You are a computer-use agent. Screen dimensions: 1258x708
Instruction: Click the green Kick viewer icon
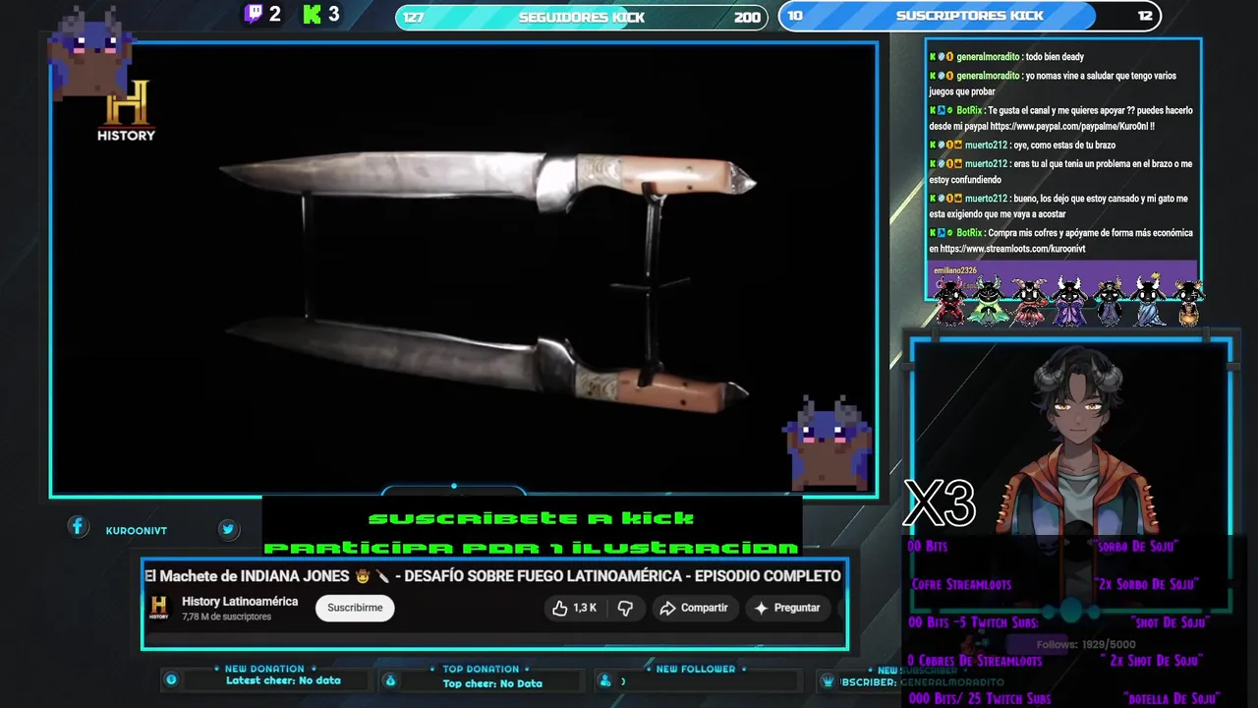(313, 14)
